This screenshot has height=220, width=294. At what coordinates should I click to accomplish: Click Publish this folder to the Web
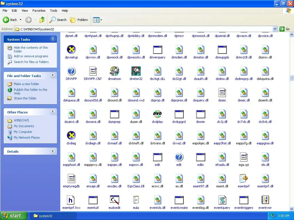(30, 91)
